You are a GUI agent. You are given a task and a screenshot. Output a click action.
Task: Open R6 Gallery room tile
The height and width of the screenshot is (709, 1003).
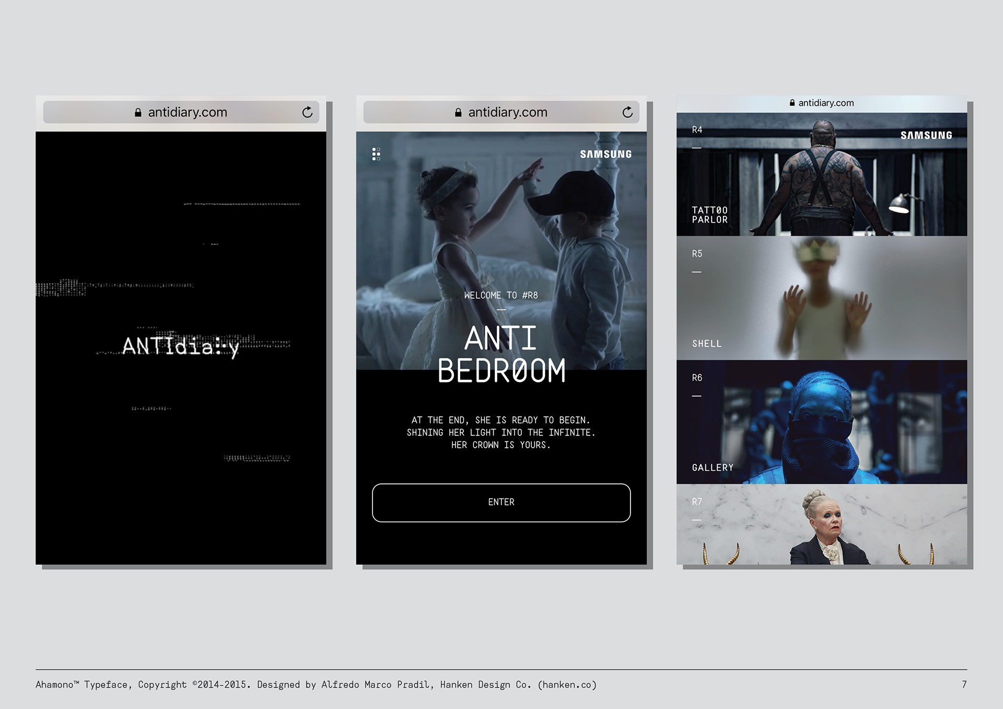pyautogui.click(x=821, y=422)
